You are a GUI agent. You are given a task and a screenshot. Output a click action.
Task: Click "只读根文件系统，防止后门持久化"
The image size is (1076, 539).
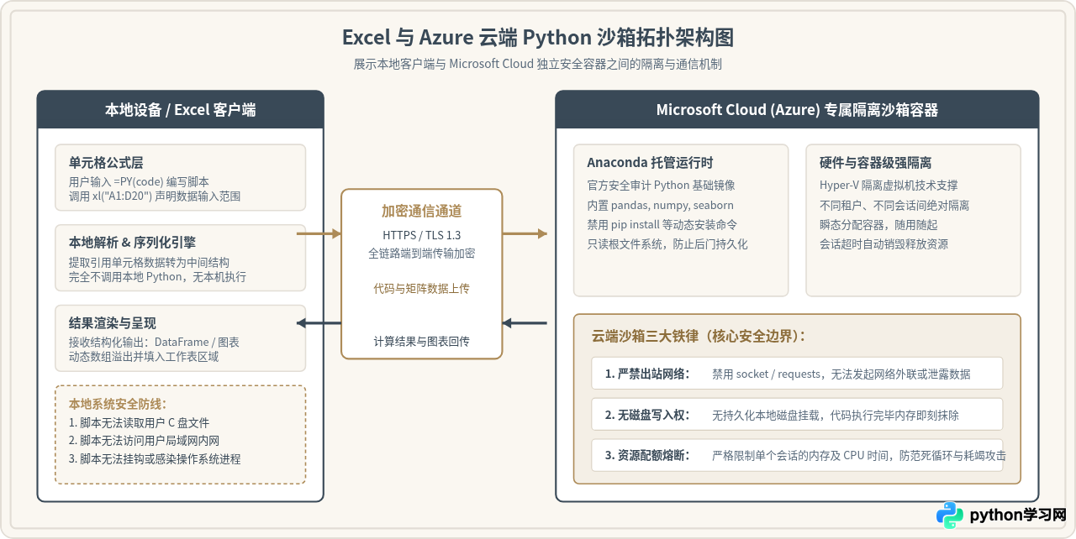tap(667, 244)
